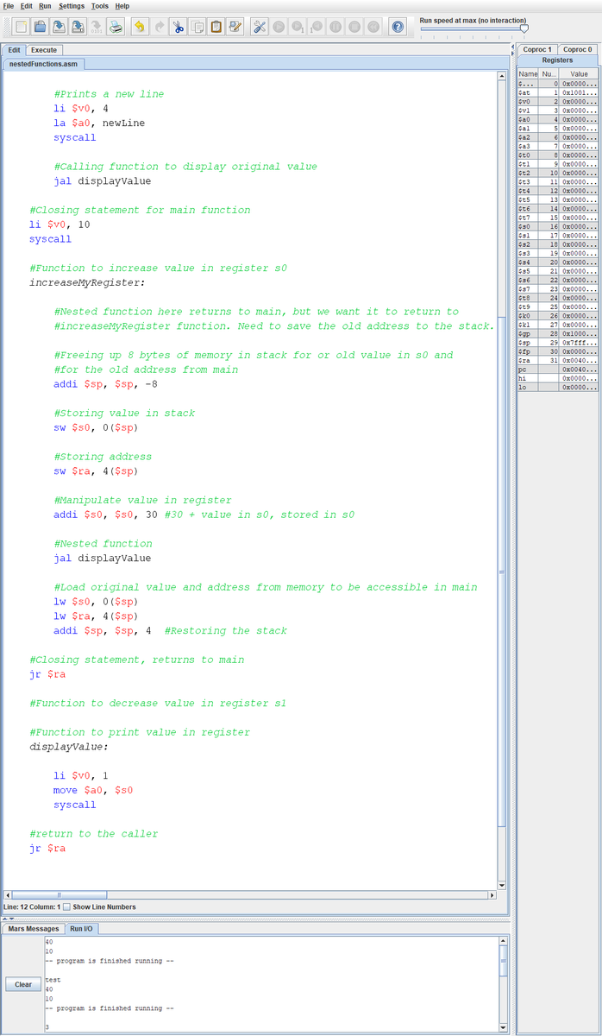
Task: Click the editor's horizontal scrollbar right arrow
Action: (492, 894)
